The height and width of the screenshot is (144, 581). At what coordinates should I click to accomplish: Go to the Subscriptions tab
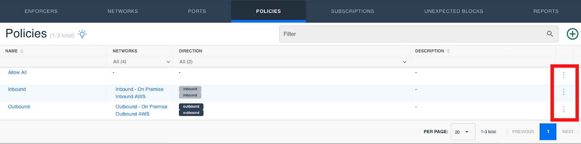[352, 11]
